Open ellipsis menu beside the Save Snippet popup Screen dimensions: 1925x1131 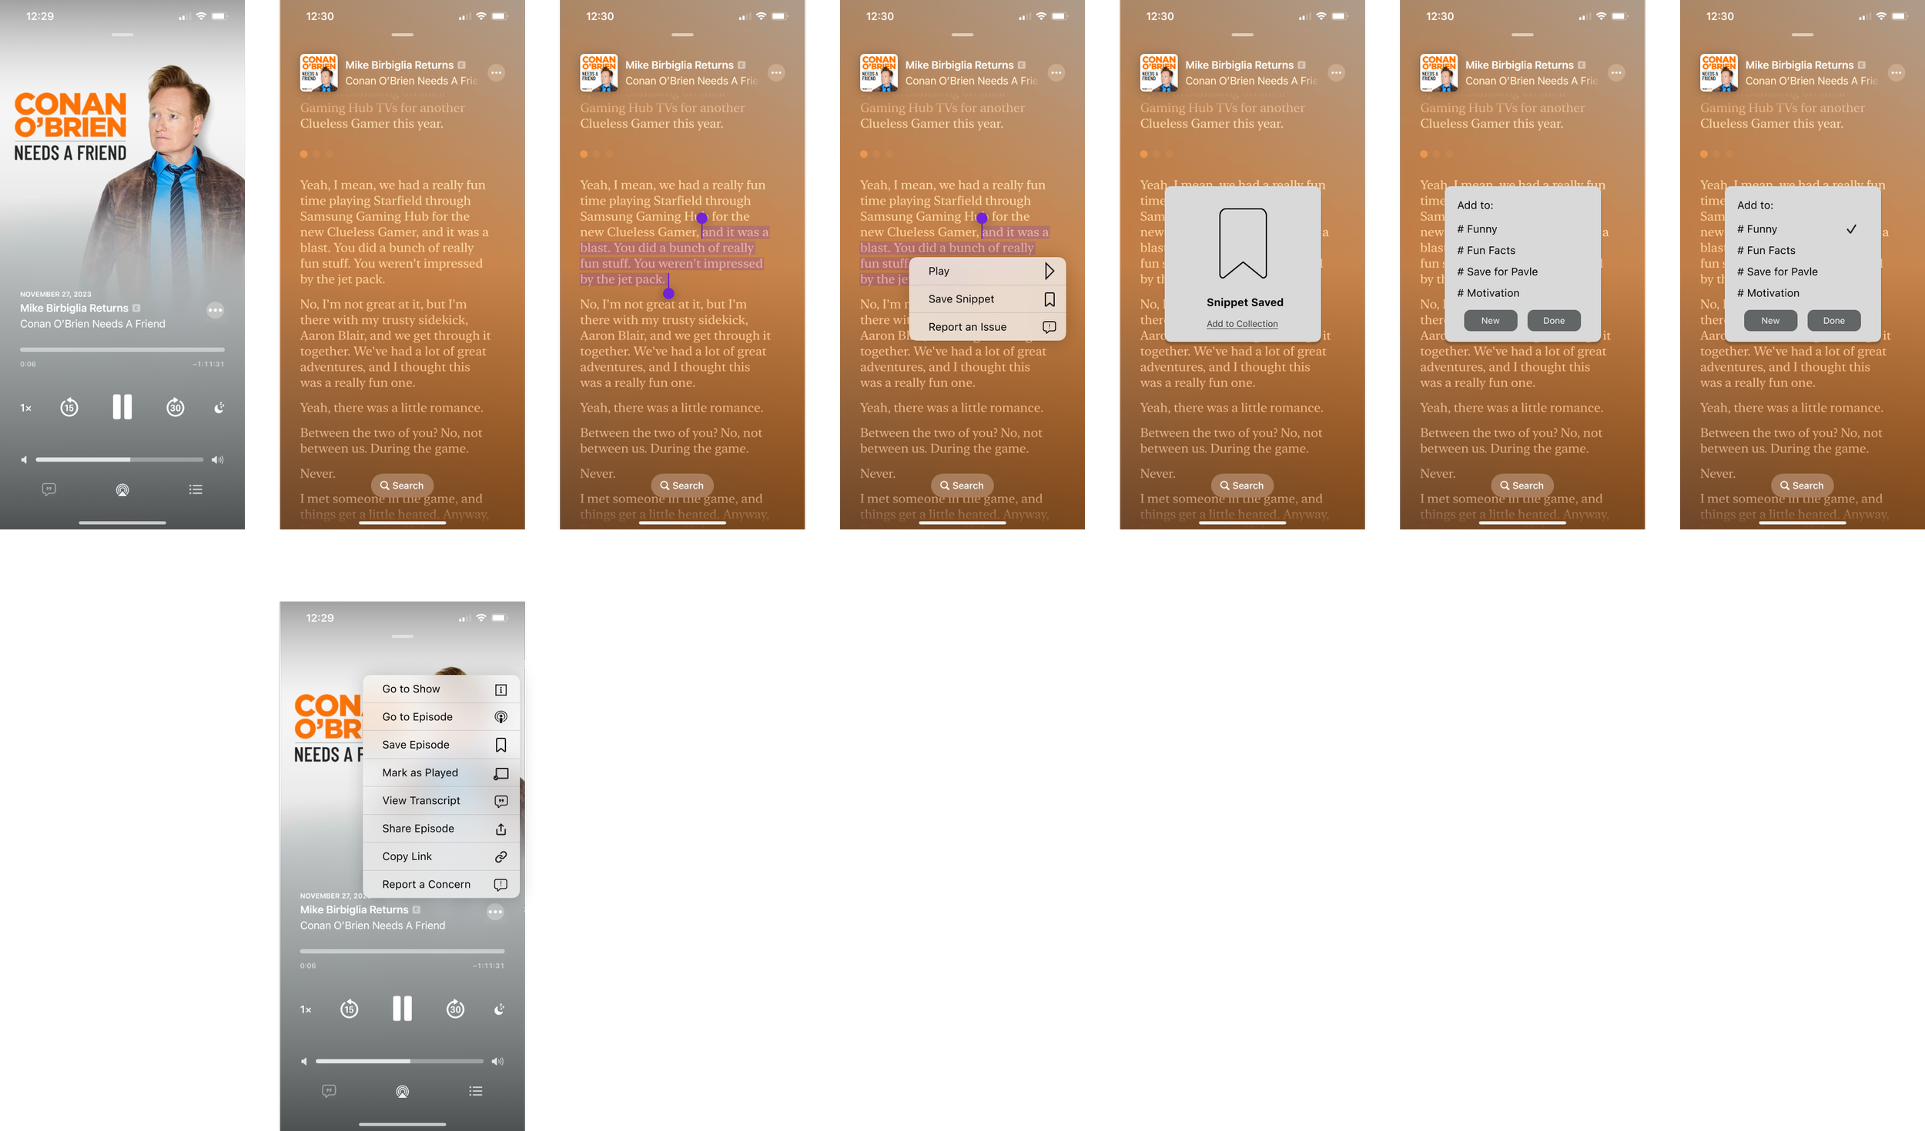(x=1056, y=73)
